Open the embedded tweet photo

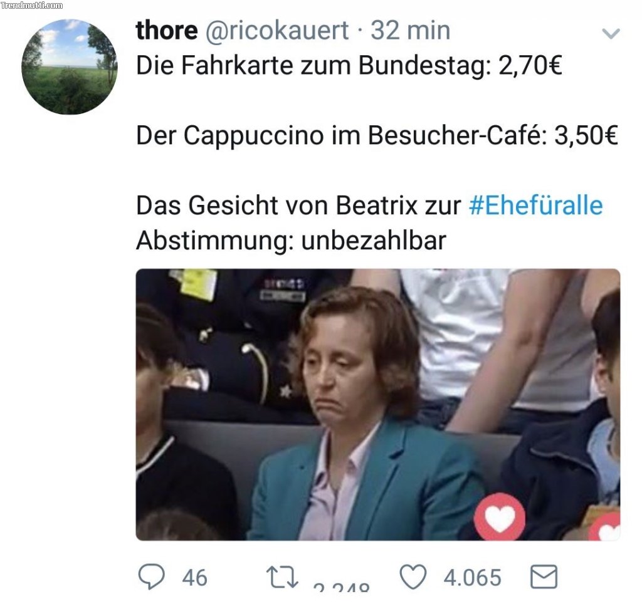tap(378, 404)
